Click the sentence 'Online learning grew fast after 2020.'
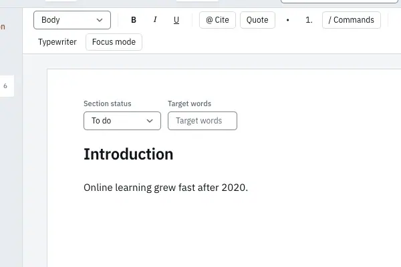The height and width of the screenshot is (267, 401). [166, 188]
